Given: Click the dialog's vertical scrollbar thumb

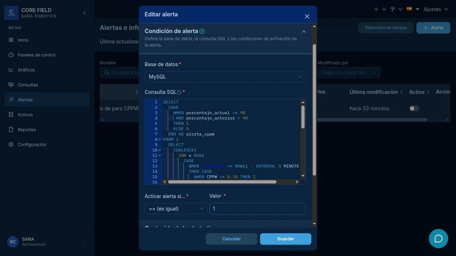Looking at the screenshot, I should [314, 110].
